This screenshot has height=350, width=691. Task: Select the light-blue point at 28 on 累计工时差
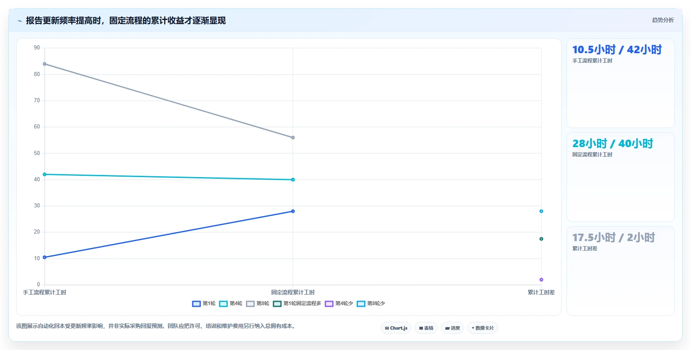541,211
